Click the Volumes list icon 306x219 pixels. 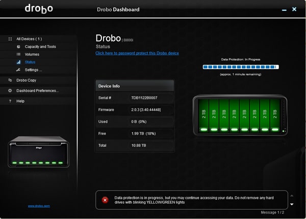(18, 54)
